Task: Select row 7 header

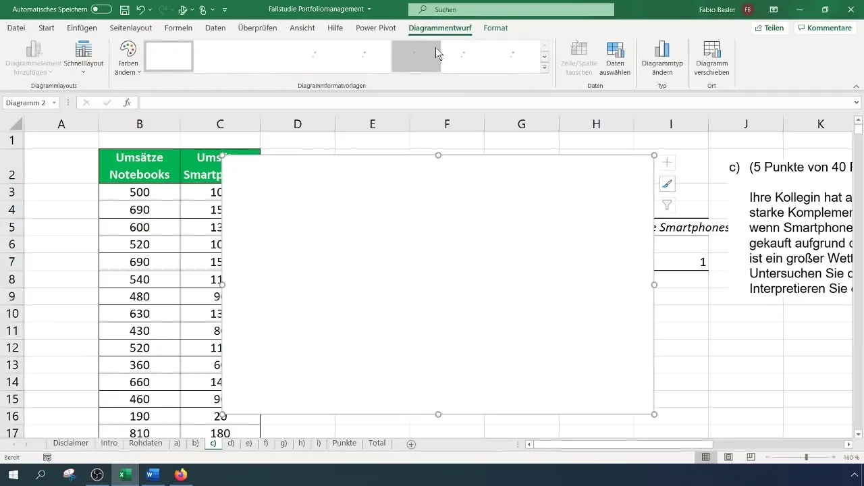Action: tap(13, 262)
